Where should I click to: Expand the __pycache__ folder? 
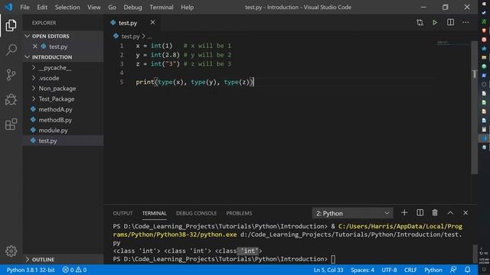[63, 68]
